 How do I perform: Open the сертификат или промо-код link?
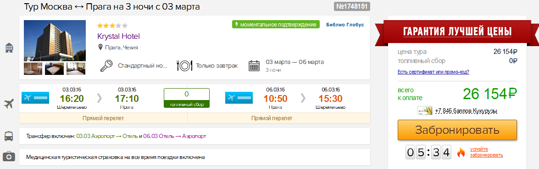[433, 72]
